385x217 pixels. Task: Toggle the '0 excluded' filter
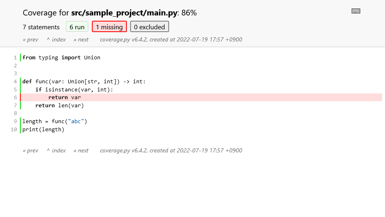point(150,27)
